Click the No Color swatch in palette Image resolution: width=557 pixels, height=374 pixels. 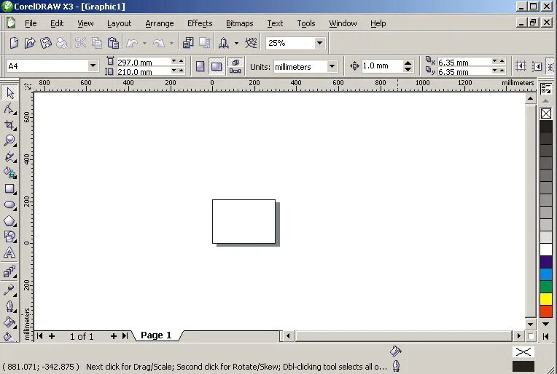(546, 114)
